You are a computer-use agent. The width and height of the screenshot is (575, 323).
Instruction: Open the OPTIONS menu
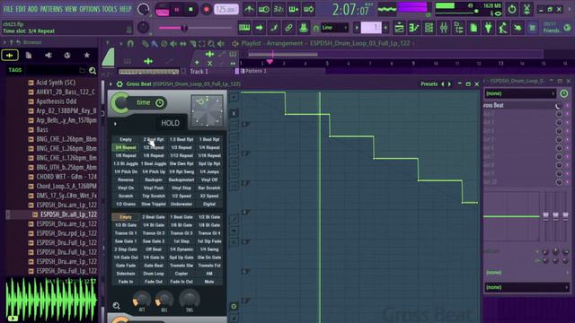90,9
